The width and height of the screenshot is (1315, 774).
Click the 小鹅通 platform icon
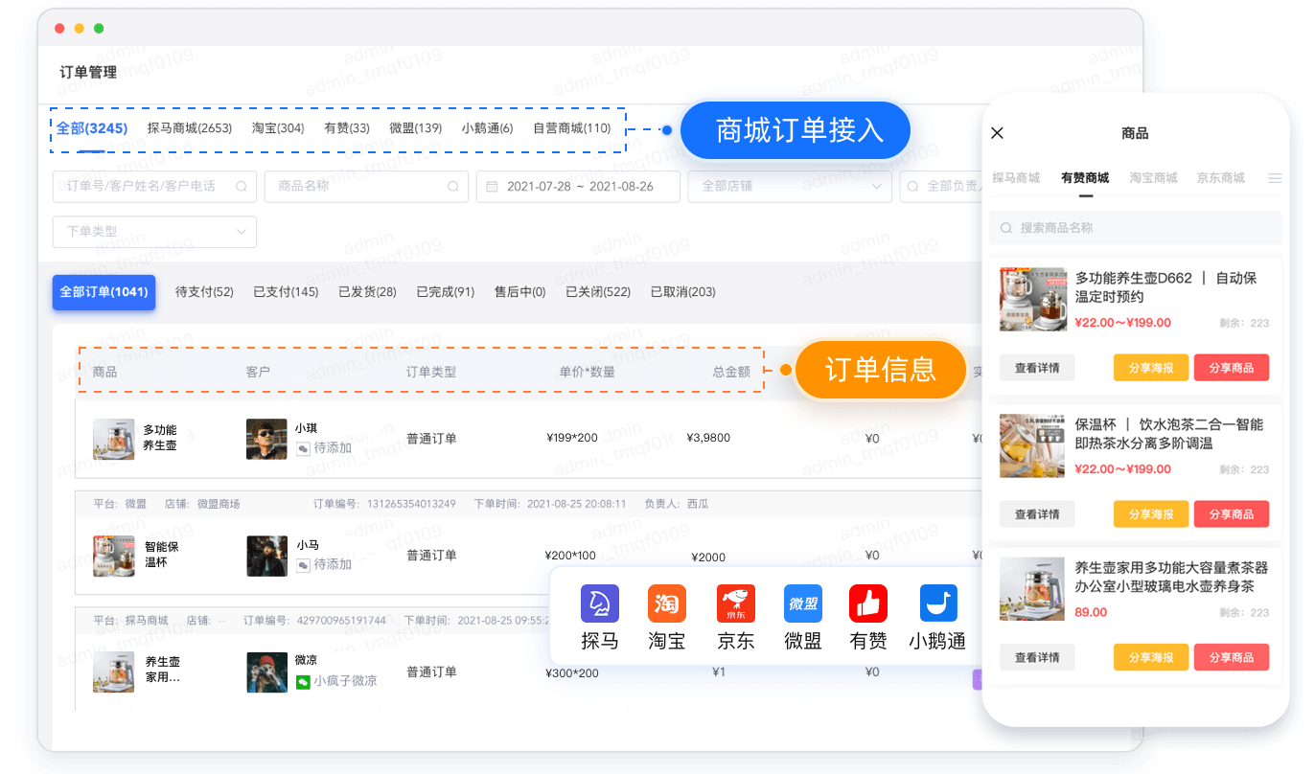click(x=937, y=604)
